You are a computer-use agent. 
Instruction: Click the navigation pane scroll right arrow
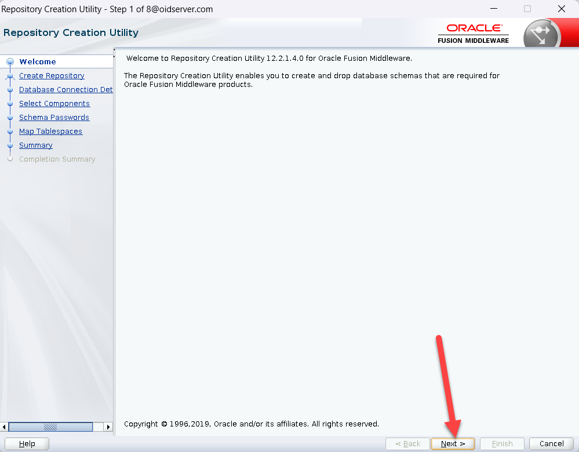[108, 427]
